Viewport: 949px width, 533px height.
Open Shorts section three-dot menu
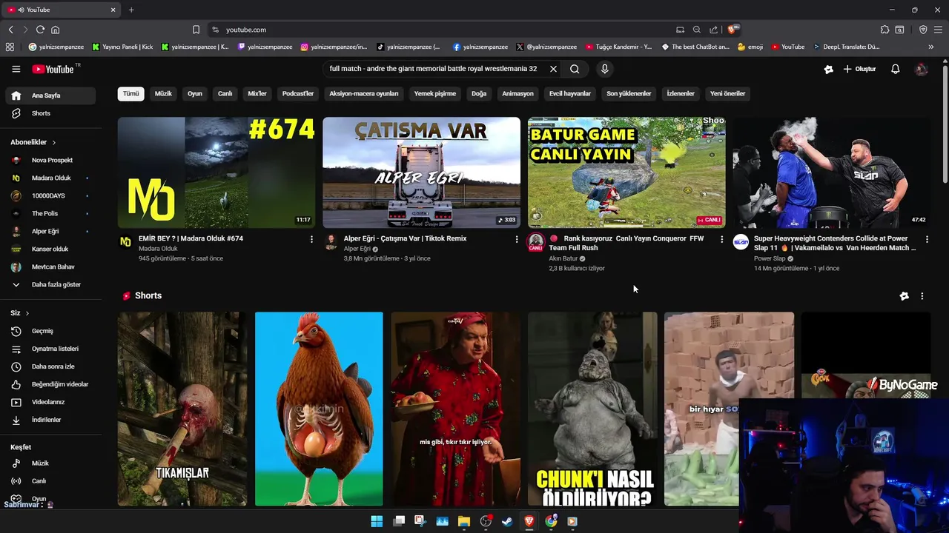point(922,296)
